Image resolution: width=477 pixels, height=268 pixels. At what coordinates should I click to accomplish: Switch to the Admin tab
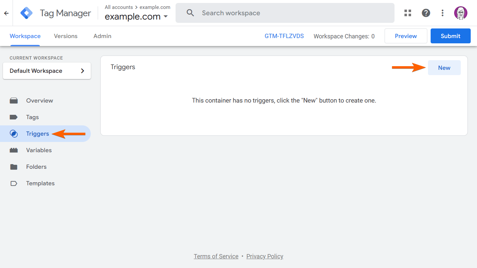(x=102, y=36)
